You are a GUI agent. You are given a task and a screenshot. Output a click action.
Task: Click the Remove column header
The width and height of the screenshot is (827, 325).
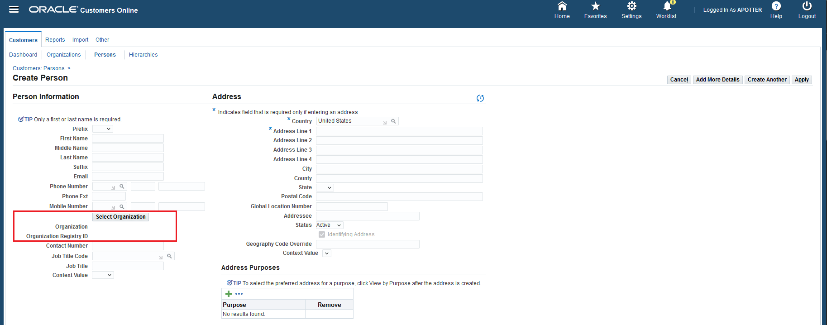point(329,305)
